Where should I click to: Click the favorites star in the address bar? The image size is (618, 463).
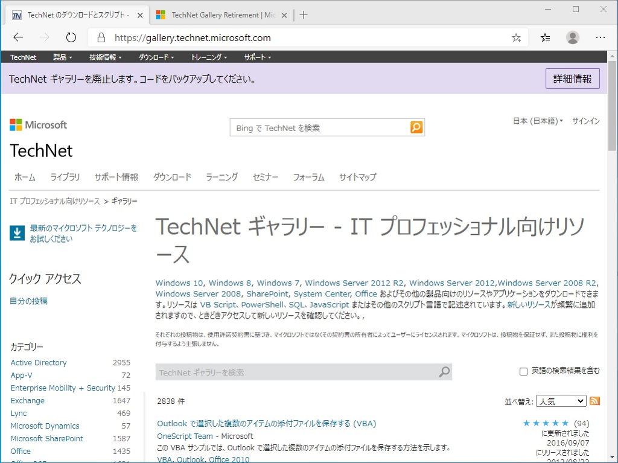point(516,37)
